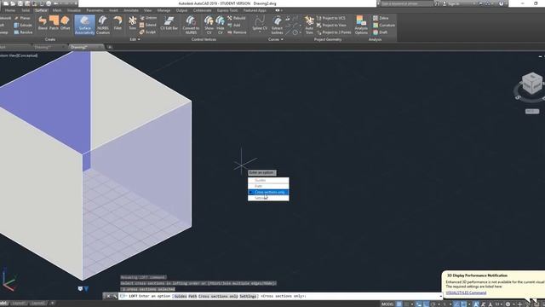Click the MODEL status bar button

[x=387, y=304]
